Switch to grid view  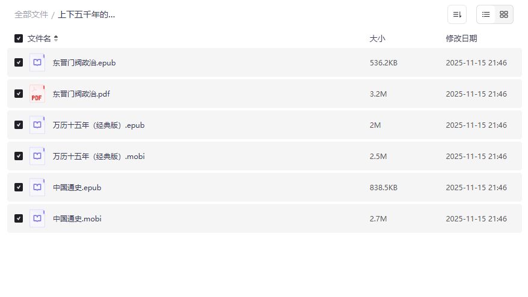click(504, 14)
